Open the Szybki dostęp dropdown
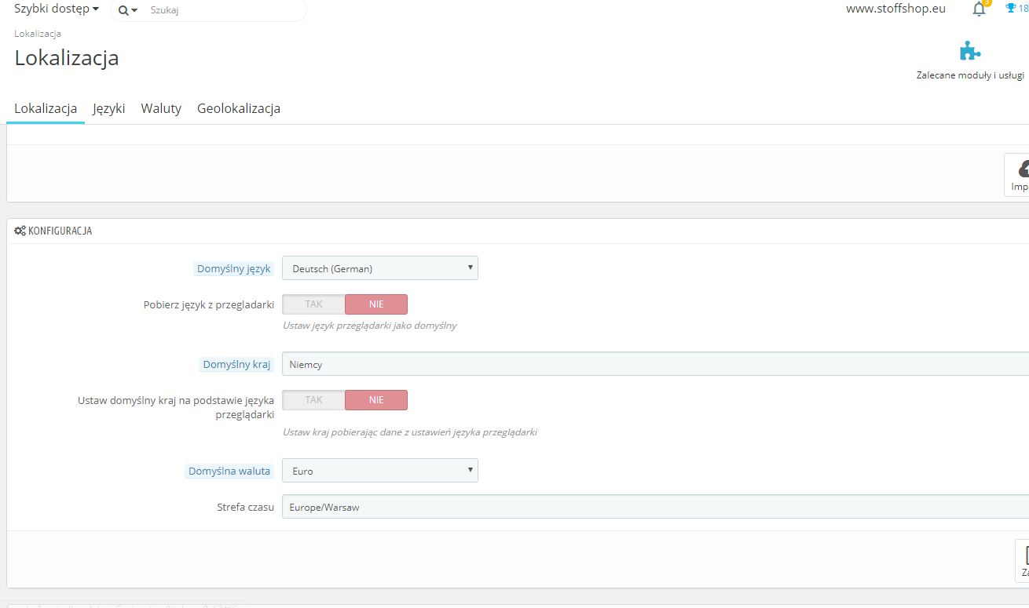Image resolution: width=1029 pixels, height=608 pixels. pos(57,9)
